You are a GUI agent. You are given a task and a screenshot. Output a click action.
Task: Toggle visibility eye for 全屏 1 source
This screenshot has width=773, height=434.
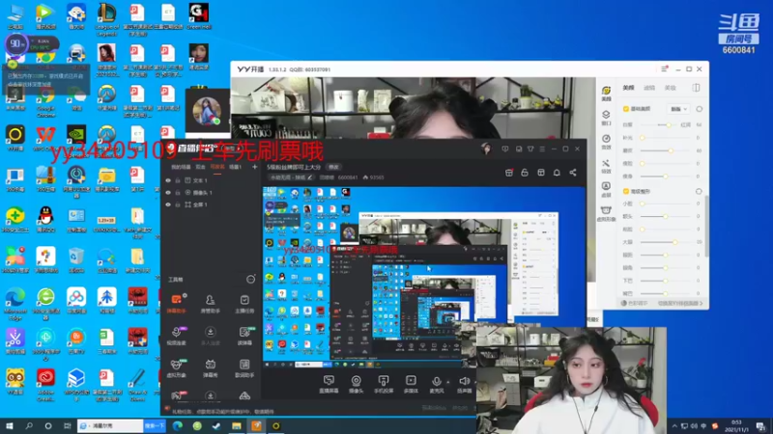click(168, 204)
